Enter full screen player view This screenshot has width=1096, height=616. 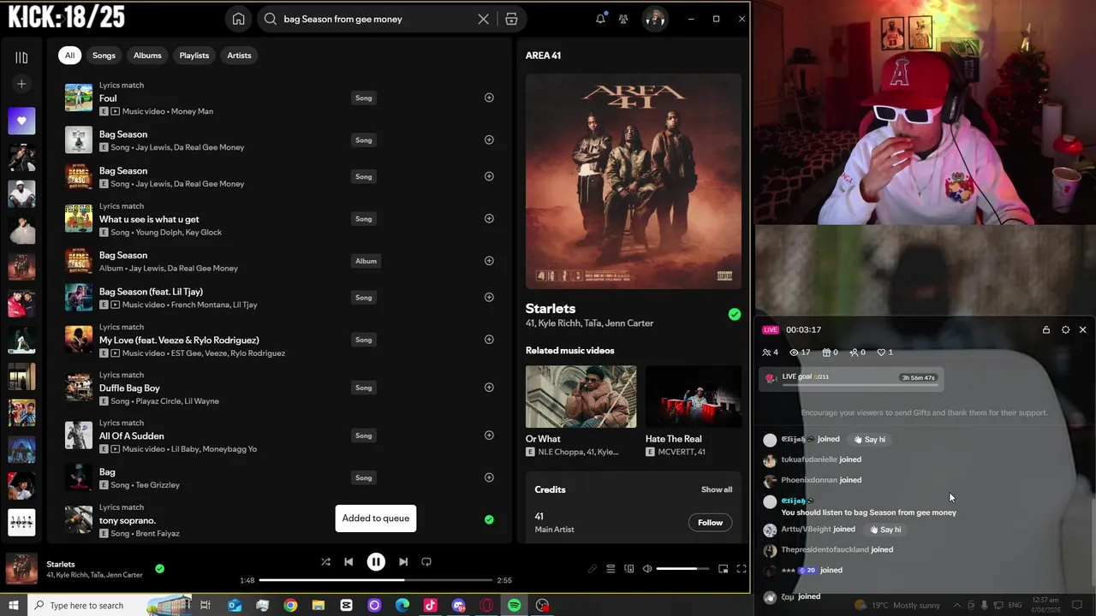742,569
